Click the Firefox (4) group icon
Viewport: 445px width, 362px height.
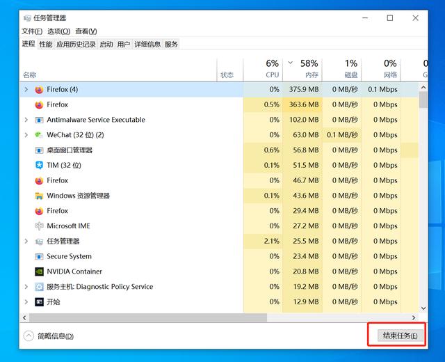39,90
